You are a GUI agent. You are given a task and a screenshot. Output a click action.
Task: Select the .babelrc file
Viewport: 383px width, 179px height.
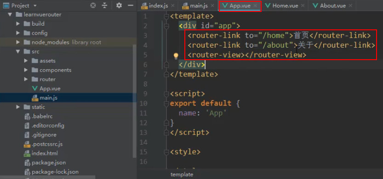coord(42,116)
